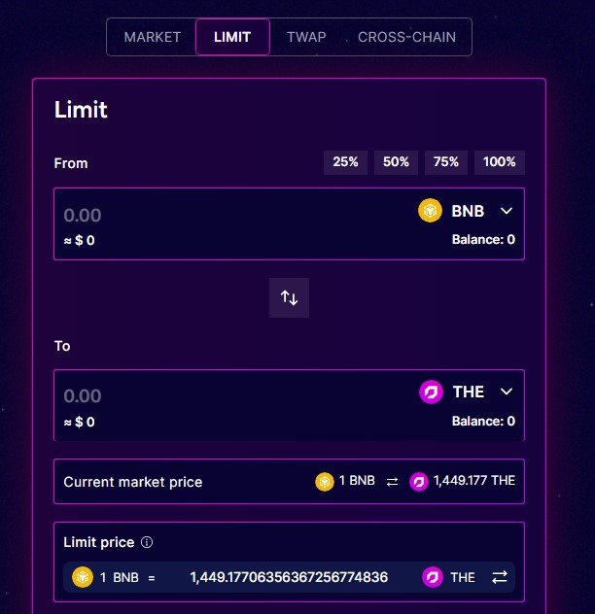The image size is (595, 614).
Task: Click the Limit price value field
Action: tap(289, 577)
